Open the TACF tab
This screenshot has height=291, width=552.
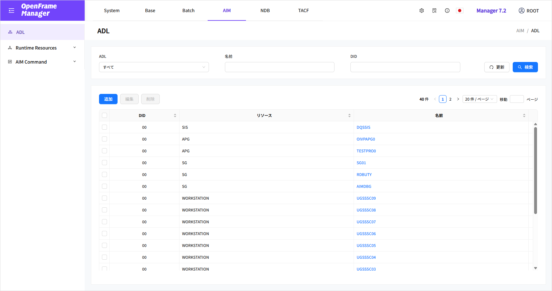303,11
